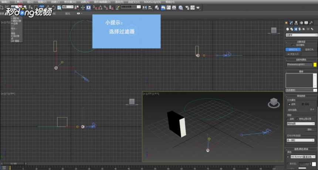Open the Create command panel tab

click(x=286, y=23)
